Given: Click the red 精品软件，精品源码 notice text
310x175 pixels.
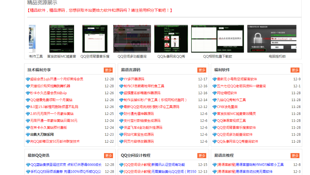Looking at the screenshot, I should click(100, 10).
